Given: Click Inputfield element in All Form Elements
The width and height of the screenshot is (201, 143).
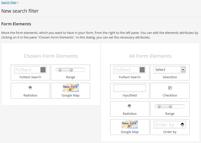Looking at the screenshot, I should (130, 88).
